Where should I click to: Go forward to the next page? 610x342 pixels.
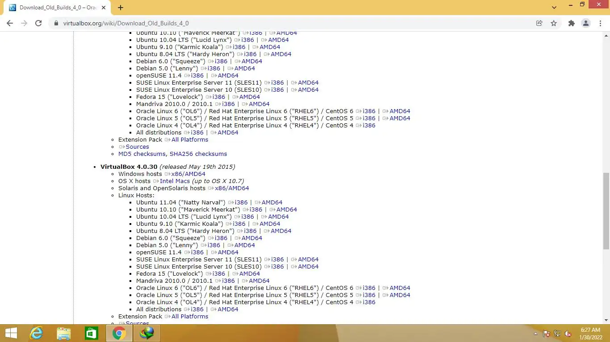pyautogui.click(x=24, y=23)
